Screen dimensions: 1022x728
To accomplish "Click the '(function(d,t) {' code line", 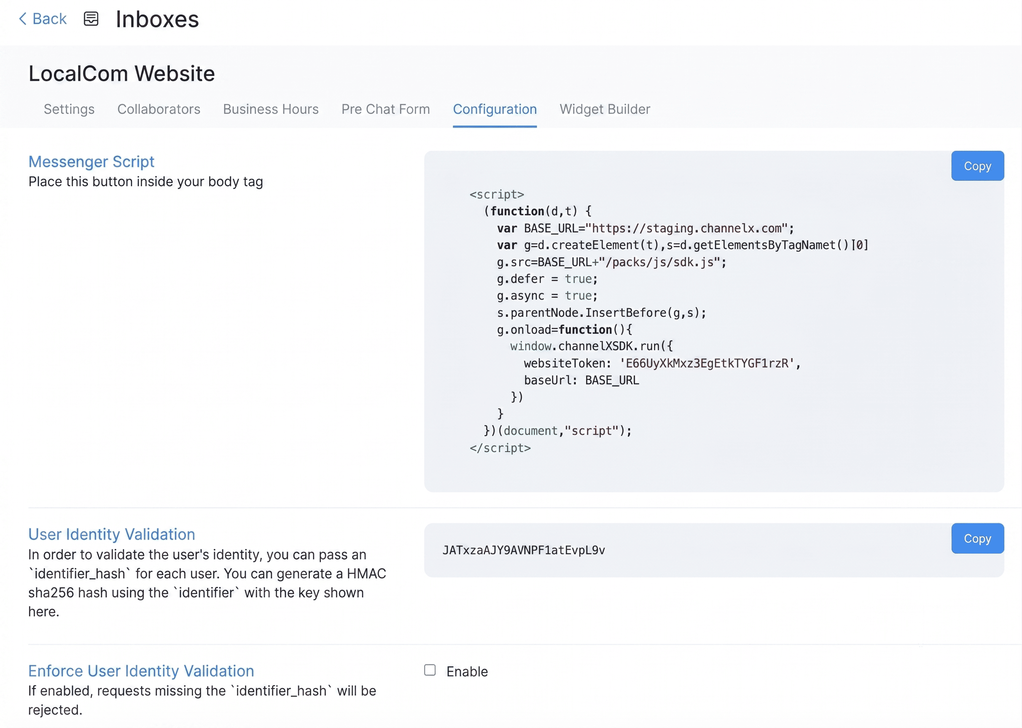I will tap(538, 211).
